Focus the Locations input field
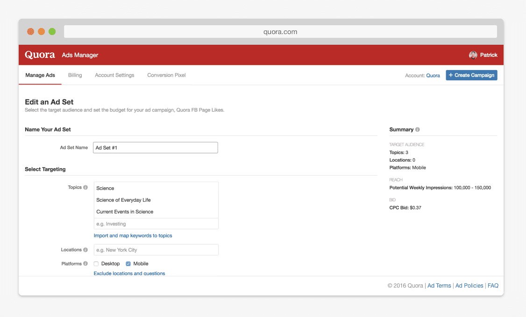 (x=156, y=250)
